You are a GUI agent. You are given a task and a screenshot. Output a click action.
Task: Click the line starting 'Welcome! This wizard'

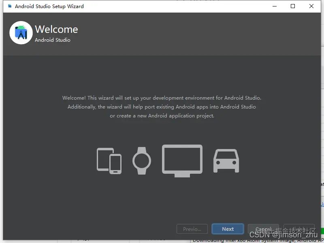point(162,98)
